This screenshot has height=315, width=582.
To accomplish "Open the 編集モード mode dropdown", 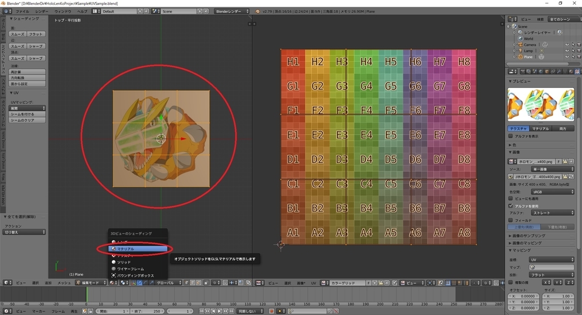I will (91, 283).
